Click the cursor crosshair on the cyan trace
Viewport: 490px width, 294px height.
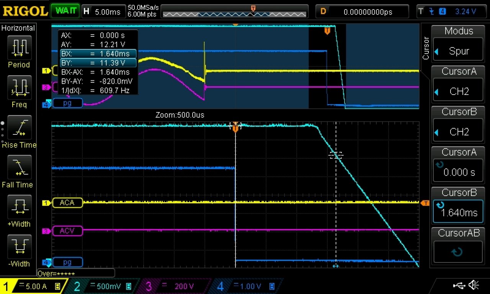click(336, 155)
